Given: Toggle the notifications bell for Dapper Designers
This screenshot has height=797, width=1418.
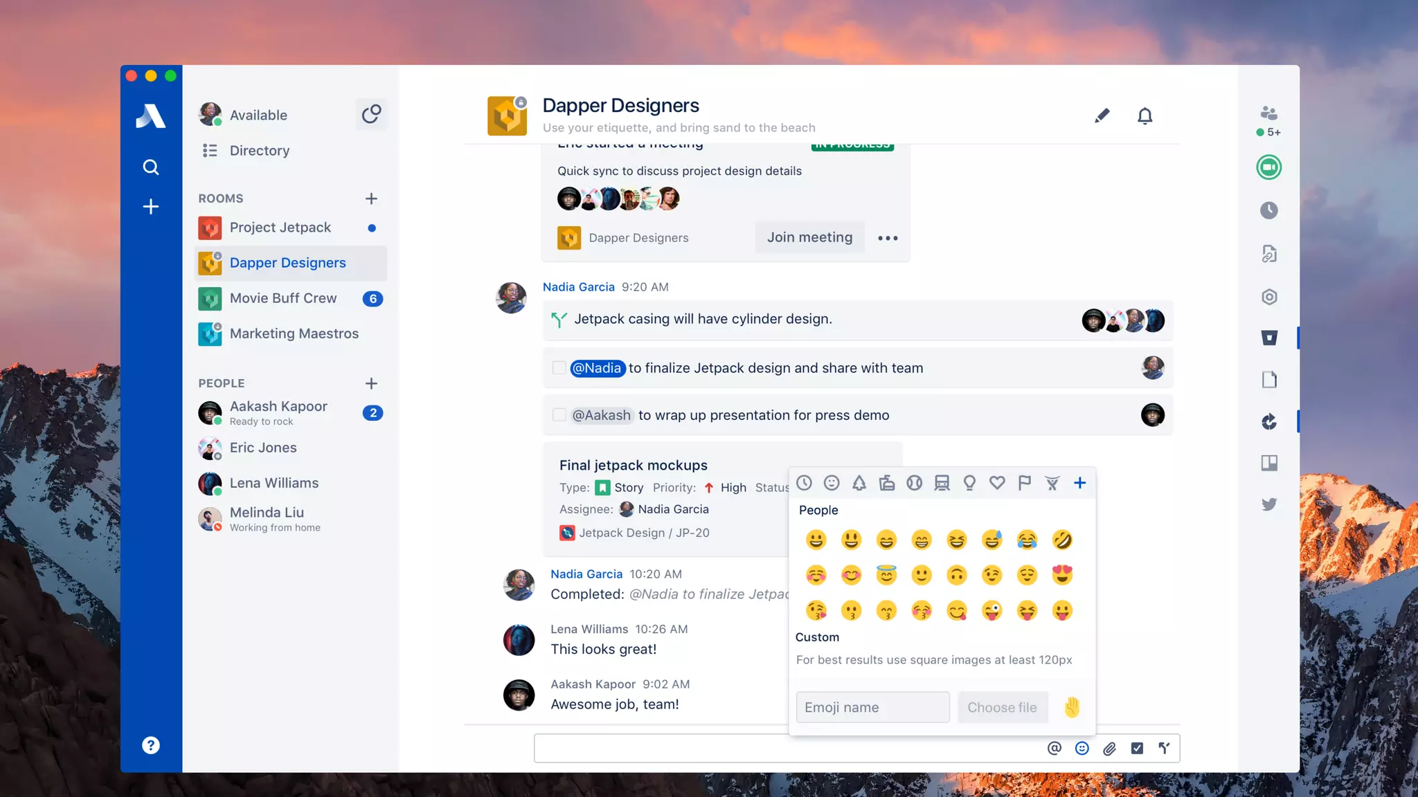Looking at the screenshot, I should [x=1145, y=116].
